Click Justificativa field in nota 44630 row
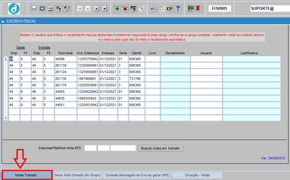Image resolution: width=290 pixels, height=180 pixels. pos(251,98)
